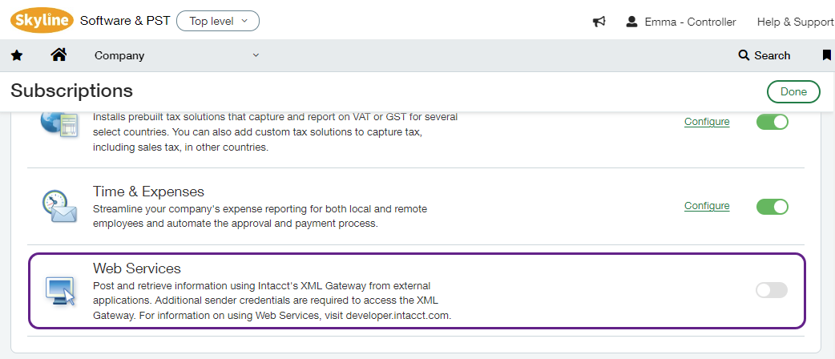This screenshot has height=359, width=835.
Task: Expand the Company menu chevron
Action: coord(256,55)
